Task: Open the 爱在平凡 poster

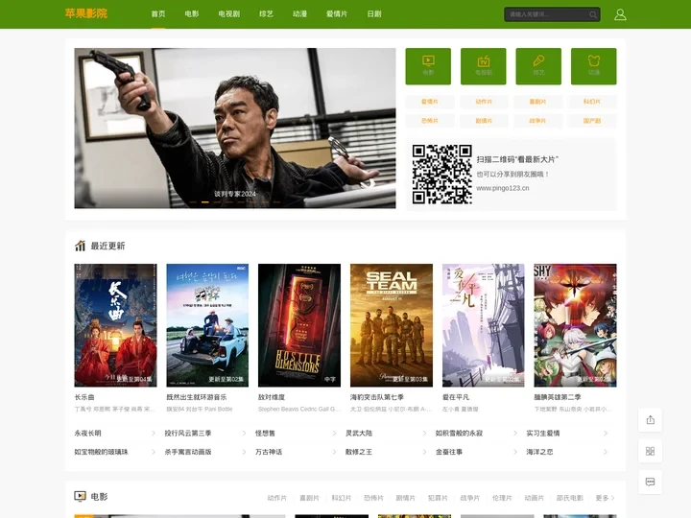Action: pyautogui.click(x=484, y=325)
